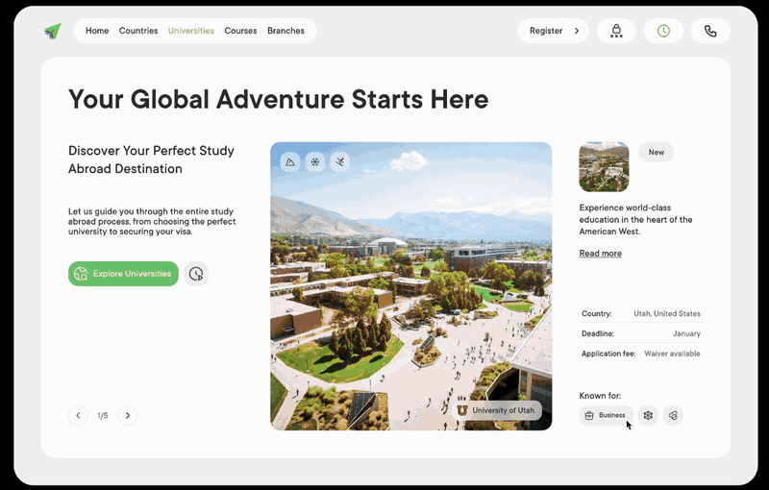Click the 'Utah, United States' country value

coord(667,313)
